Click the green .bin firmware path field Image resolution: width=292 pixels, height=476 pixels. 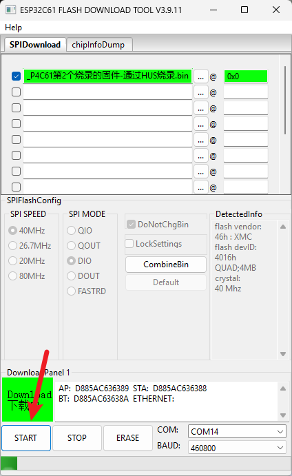click(107, 76)
